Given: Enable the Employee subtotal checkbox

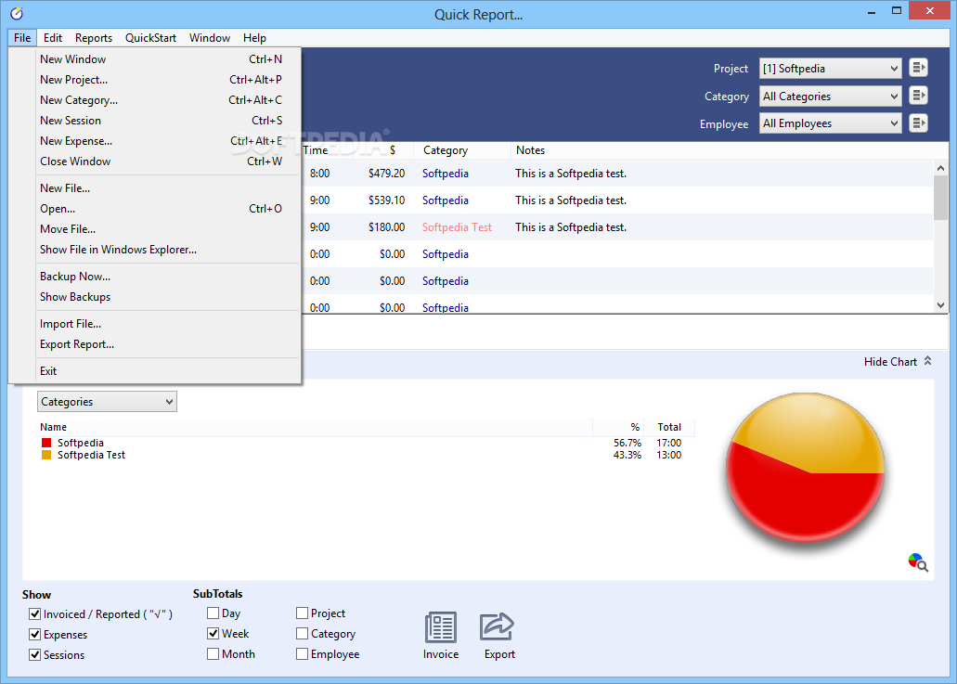Looking at the screenshot, I should point(302,654).
